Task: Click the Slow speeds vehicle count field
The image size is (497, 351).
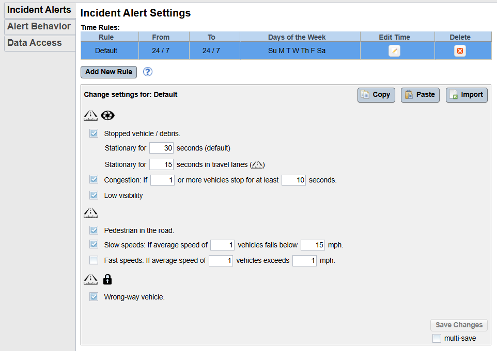Action: pos(223,245)
